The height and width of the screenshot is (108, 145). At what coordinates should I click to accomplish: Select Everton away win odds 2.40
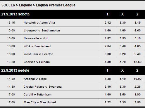(137, 54)
